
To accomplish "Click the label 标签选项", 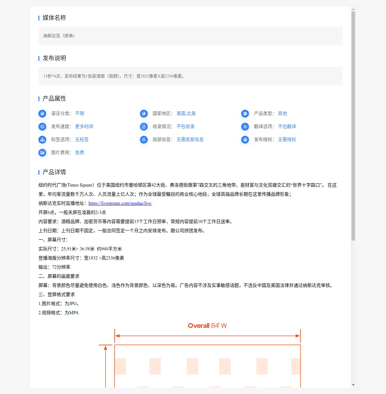I will (61, 139).
